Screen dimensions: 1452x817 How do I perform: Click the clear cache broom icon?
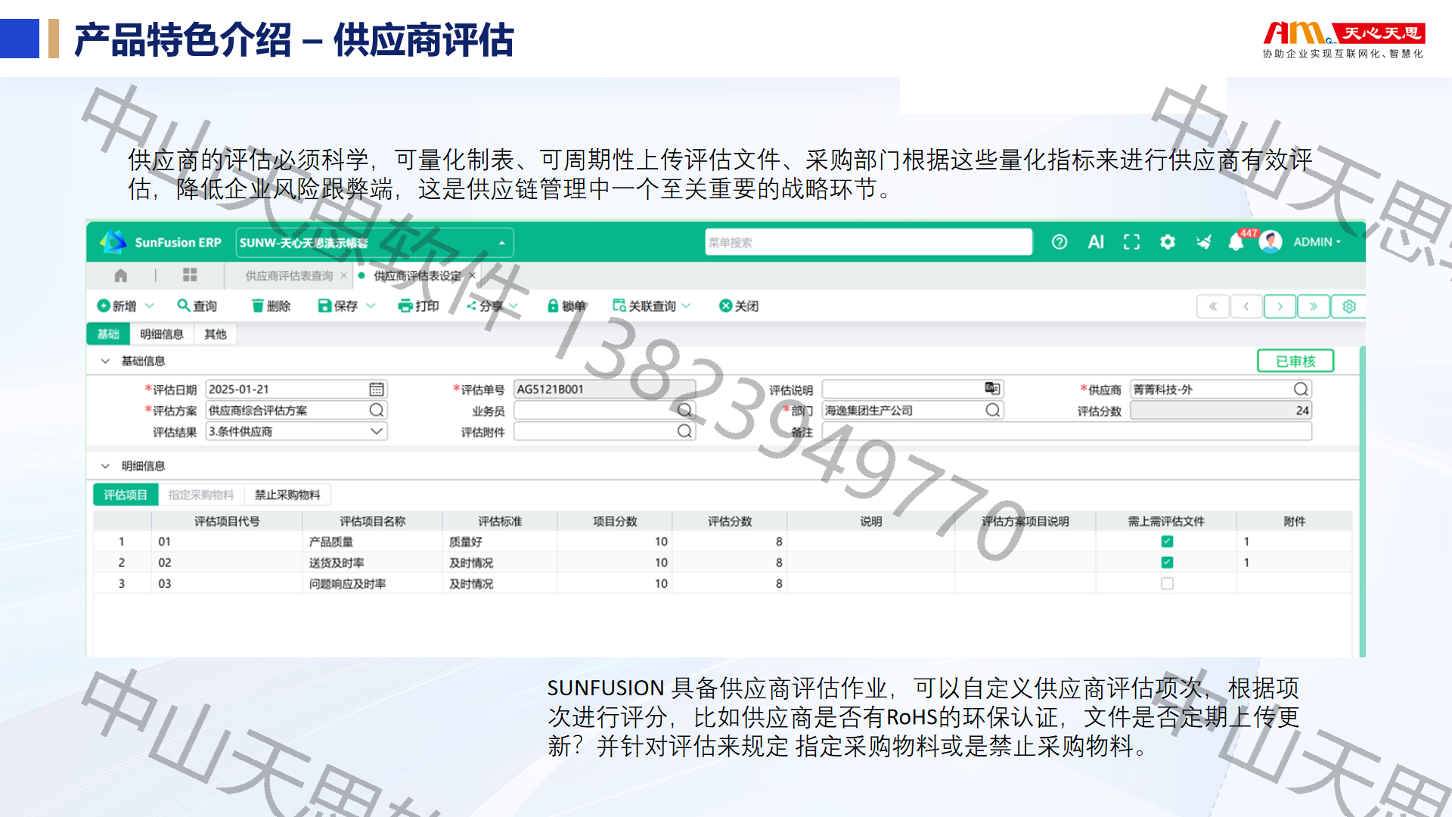1203,242
